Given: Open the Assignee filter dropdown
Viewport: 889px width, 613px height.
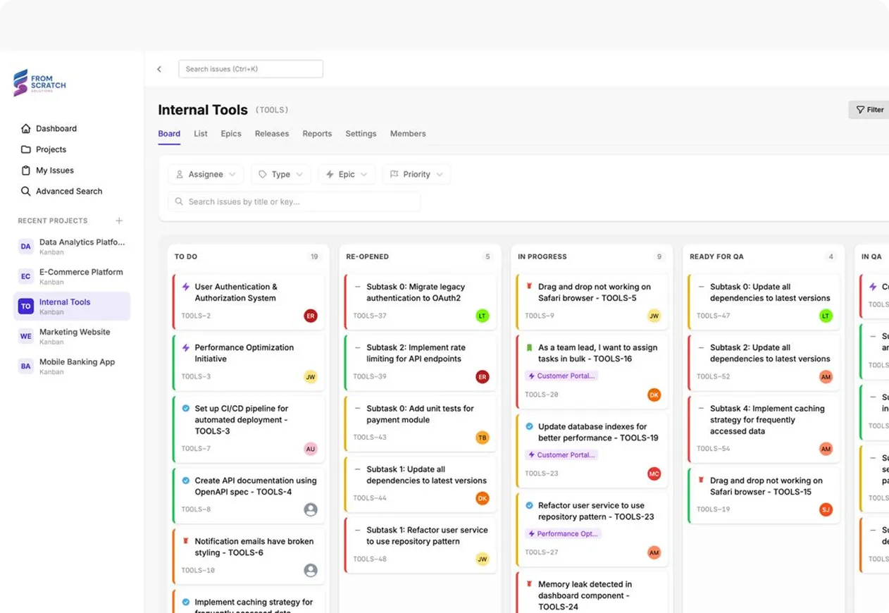Looking at the screenshot, I should click(205, 174).
